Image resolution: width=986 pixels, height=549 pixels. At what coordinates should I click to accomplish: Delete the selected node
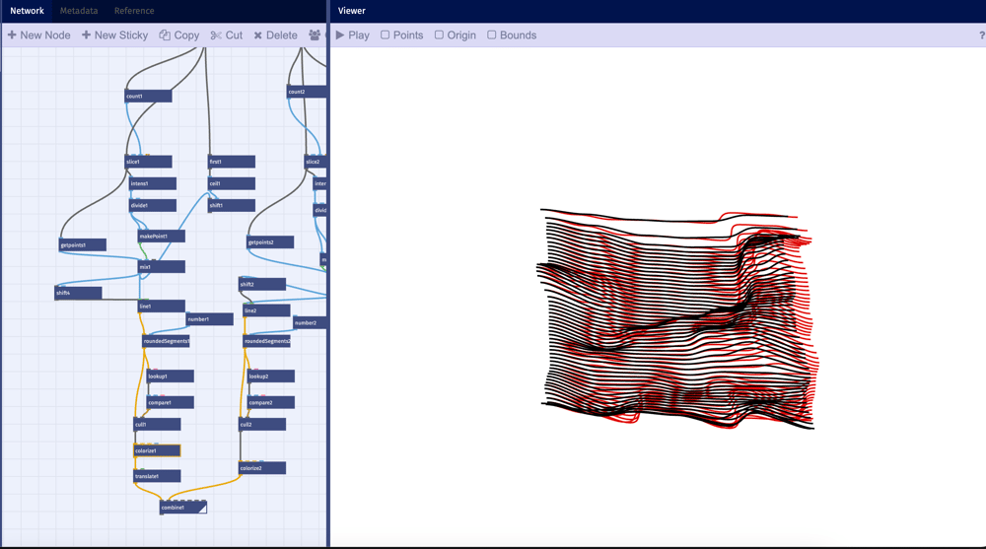point(275,35)
